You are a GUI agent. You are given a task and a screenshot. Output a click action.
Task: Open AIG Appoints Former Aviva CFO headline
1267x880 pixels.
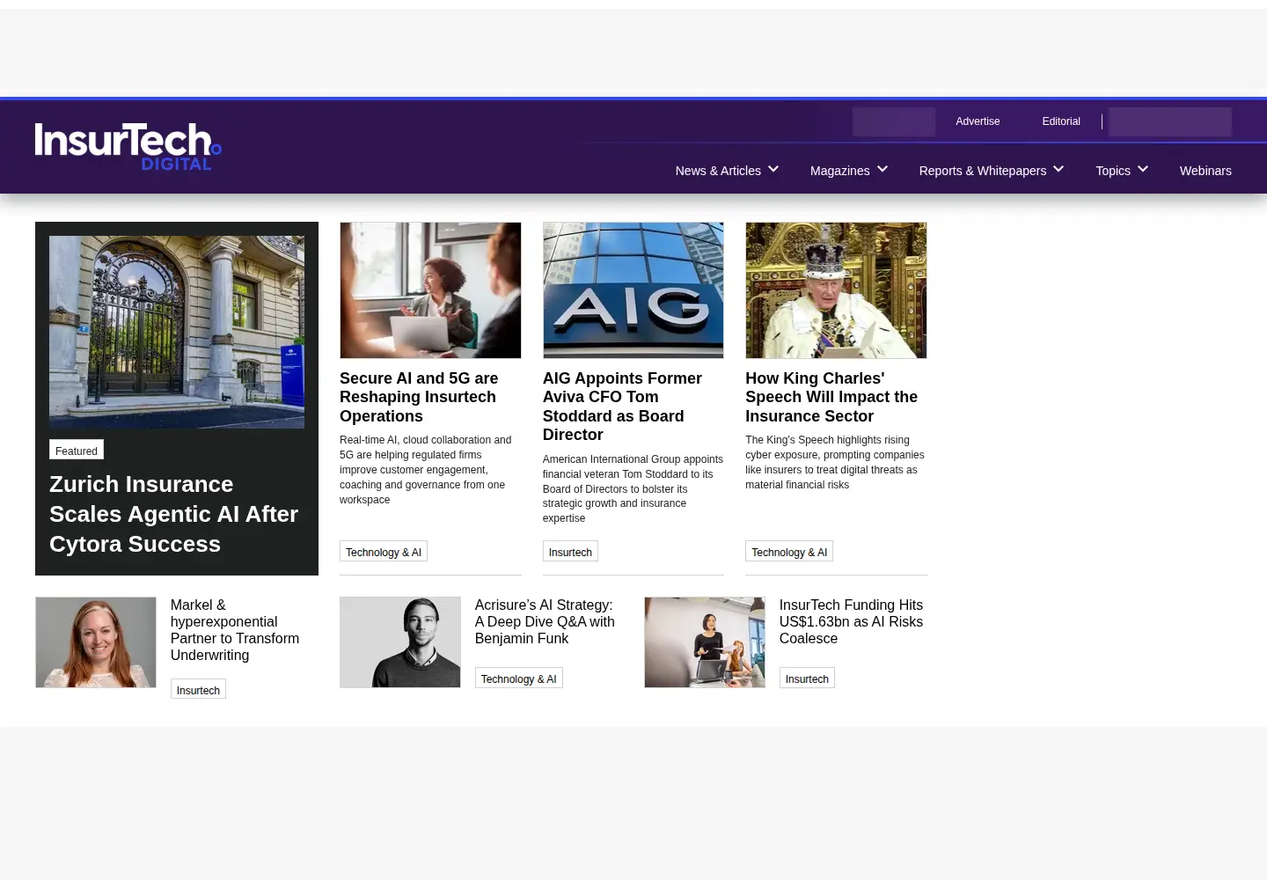(x=622, y=407)
